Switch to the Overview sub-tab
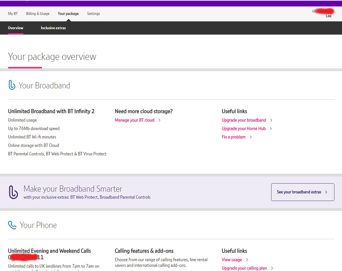The height and width of the screenshot is (271, 342). 16,28
